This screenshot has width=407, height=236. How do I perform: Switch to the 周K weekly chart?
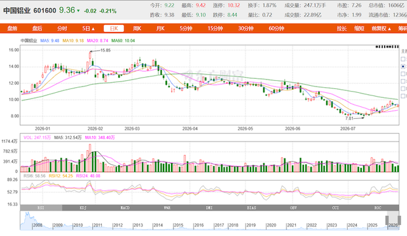tap(137, 28)
